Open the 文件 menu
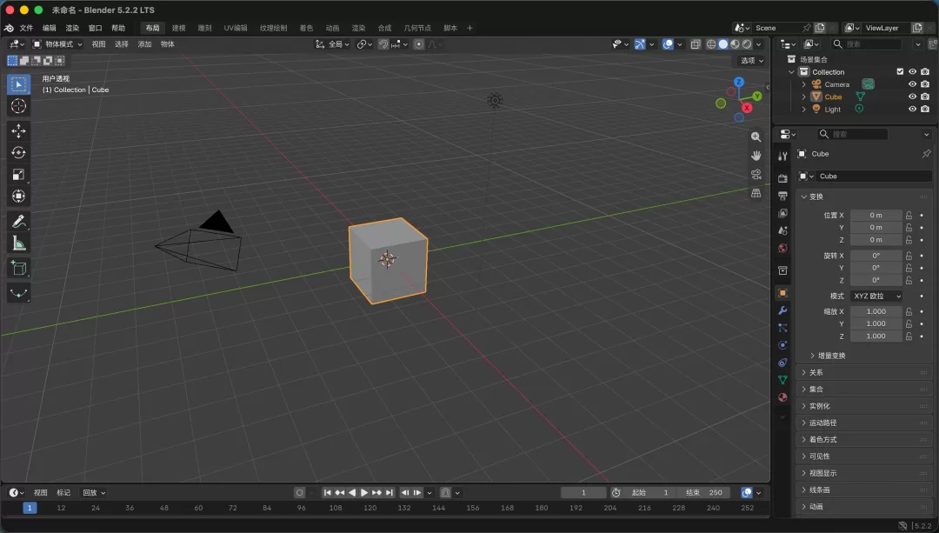The height and width of the screenshot is (533, 939). pos(26,28)
